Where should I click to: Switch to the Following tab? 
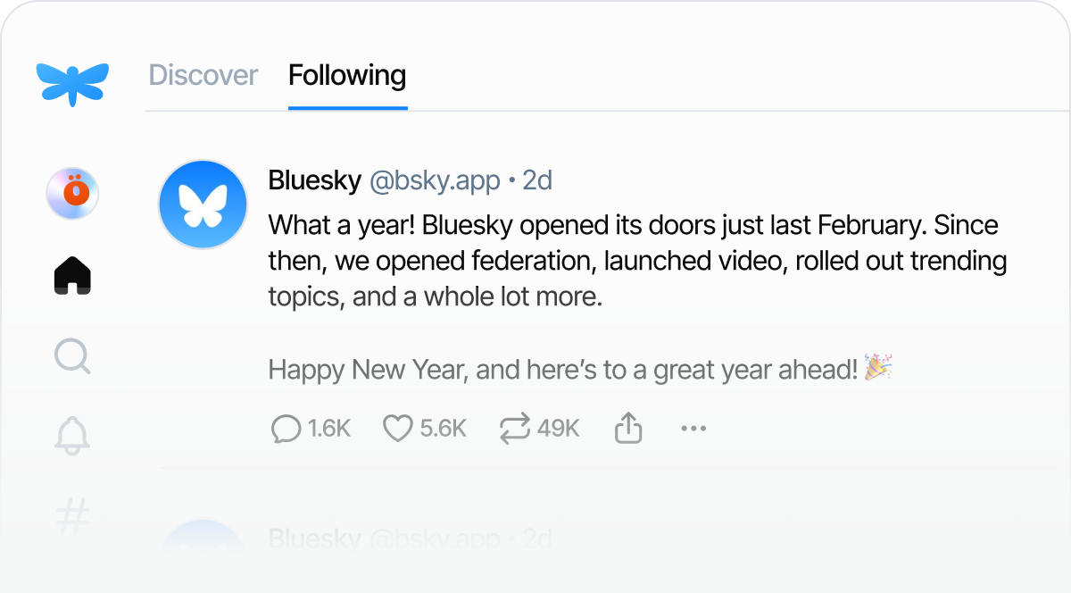point(346,75)
